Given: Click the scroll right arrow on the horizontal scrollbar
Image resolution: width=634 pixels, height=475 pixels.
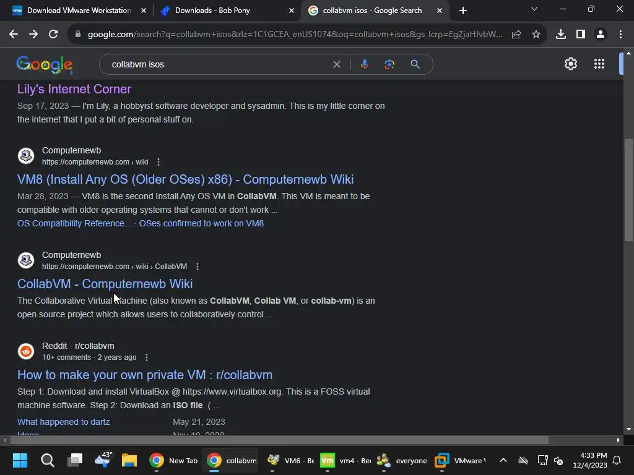Looking at the screenshot, I should pos(619,440).
